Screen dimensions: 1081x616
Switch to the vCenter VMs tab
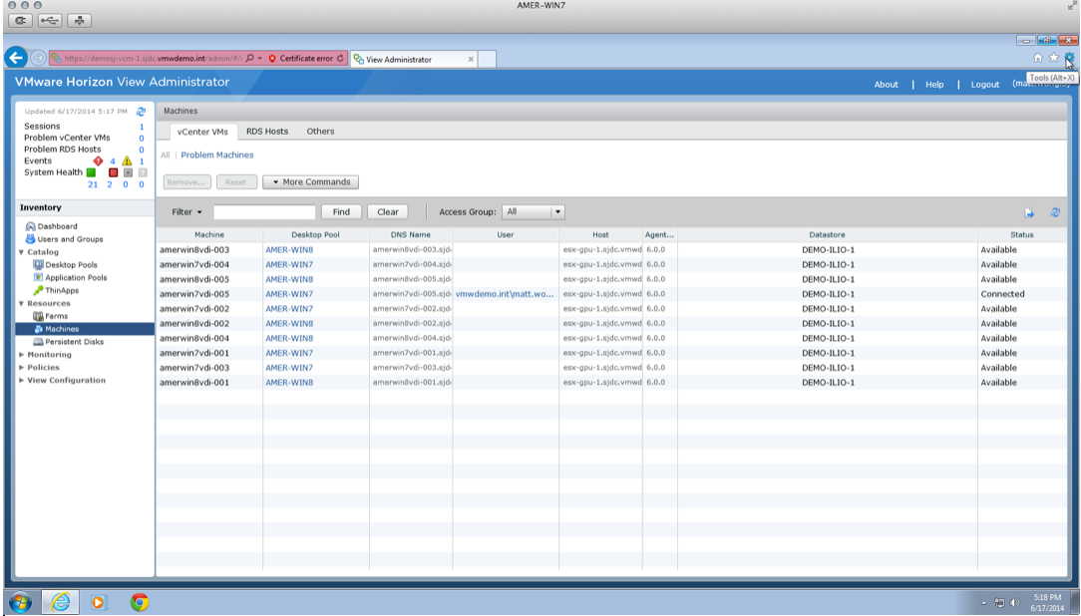(202, 132)
